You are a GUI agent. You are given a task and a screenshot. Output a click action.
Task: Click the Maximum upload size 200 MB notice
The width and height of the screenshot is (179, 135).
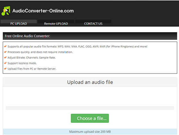(90, 132)
